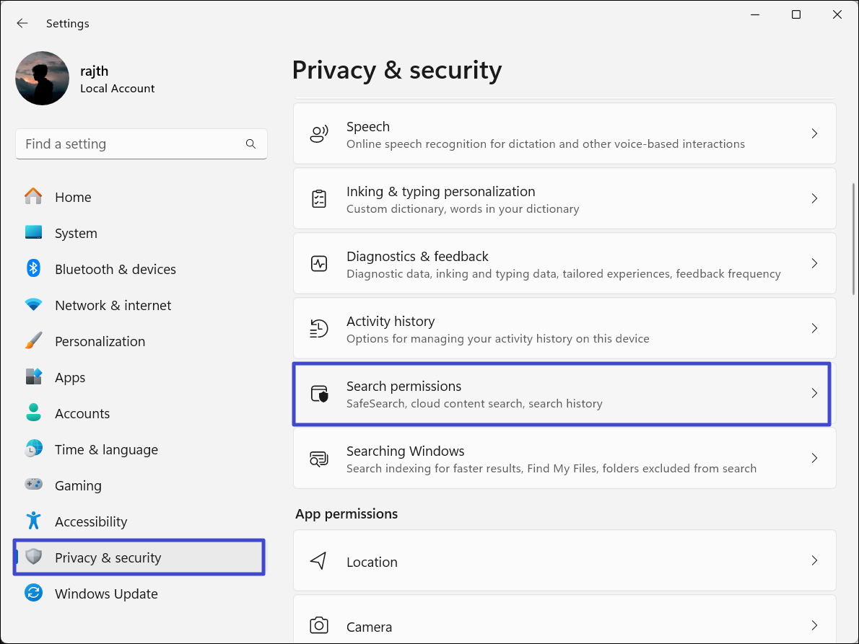
Task: Open Activity history chevron arrow
Action: (x=814, y=328)
